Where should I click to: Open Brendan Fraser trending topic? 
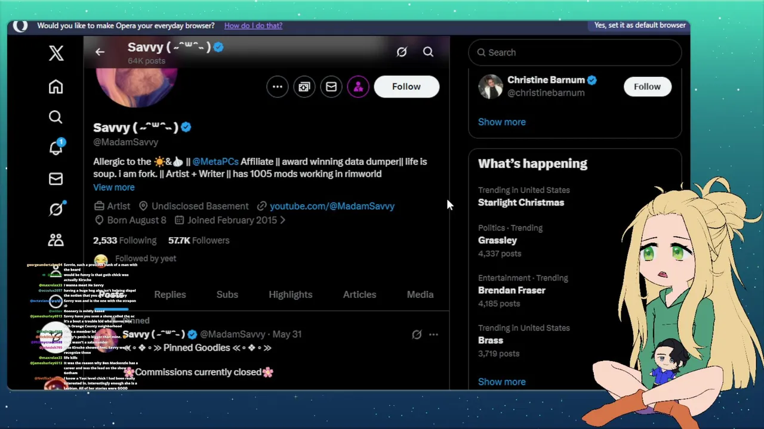pos(512,291)
